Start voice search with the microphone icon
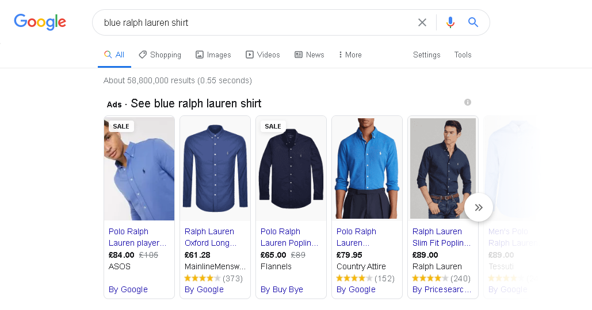 [x=450, y=22]
